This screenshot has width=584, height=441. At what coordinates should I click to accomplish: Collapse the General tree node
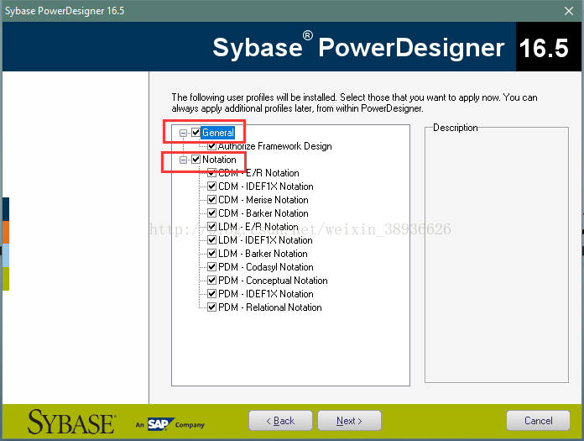point(183,133)
